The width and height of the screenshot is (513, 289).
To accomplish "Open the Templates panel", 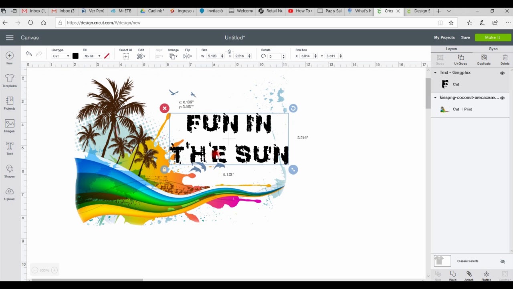I will (9, 81).
